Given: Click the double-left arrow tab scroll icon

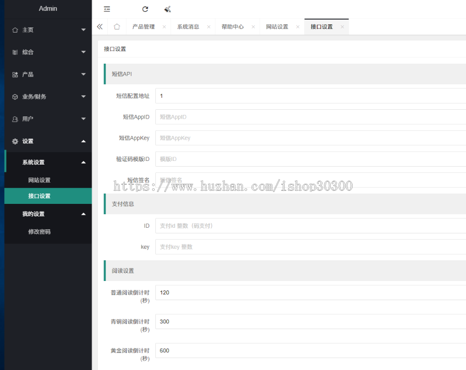Looking at the screenshot, I should point(100,27).
